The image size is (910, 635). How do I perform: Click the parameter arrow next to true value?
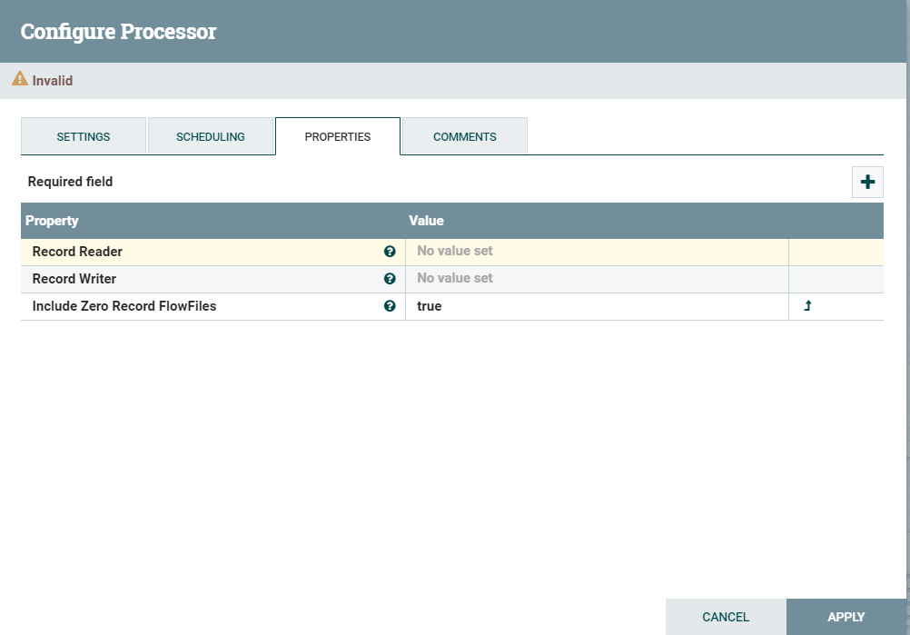[806, 307]
